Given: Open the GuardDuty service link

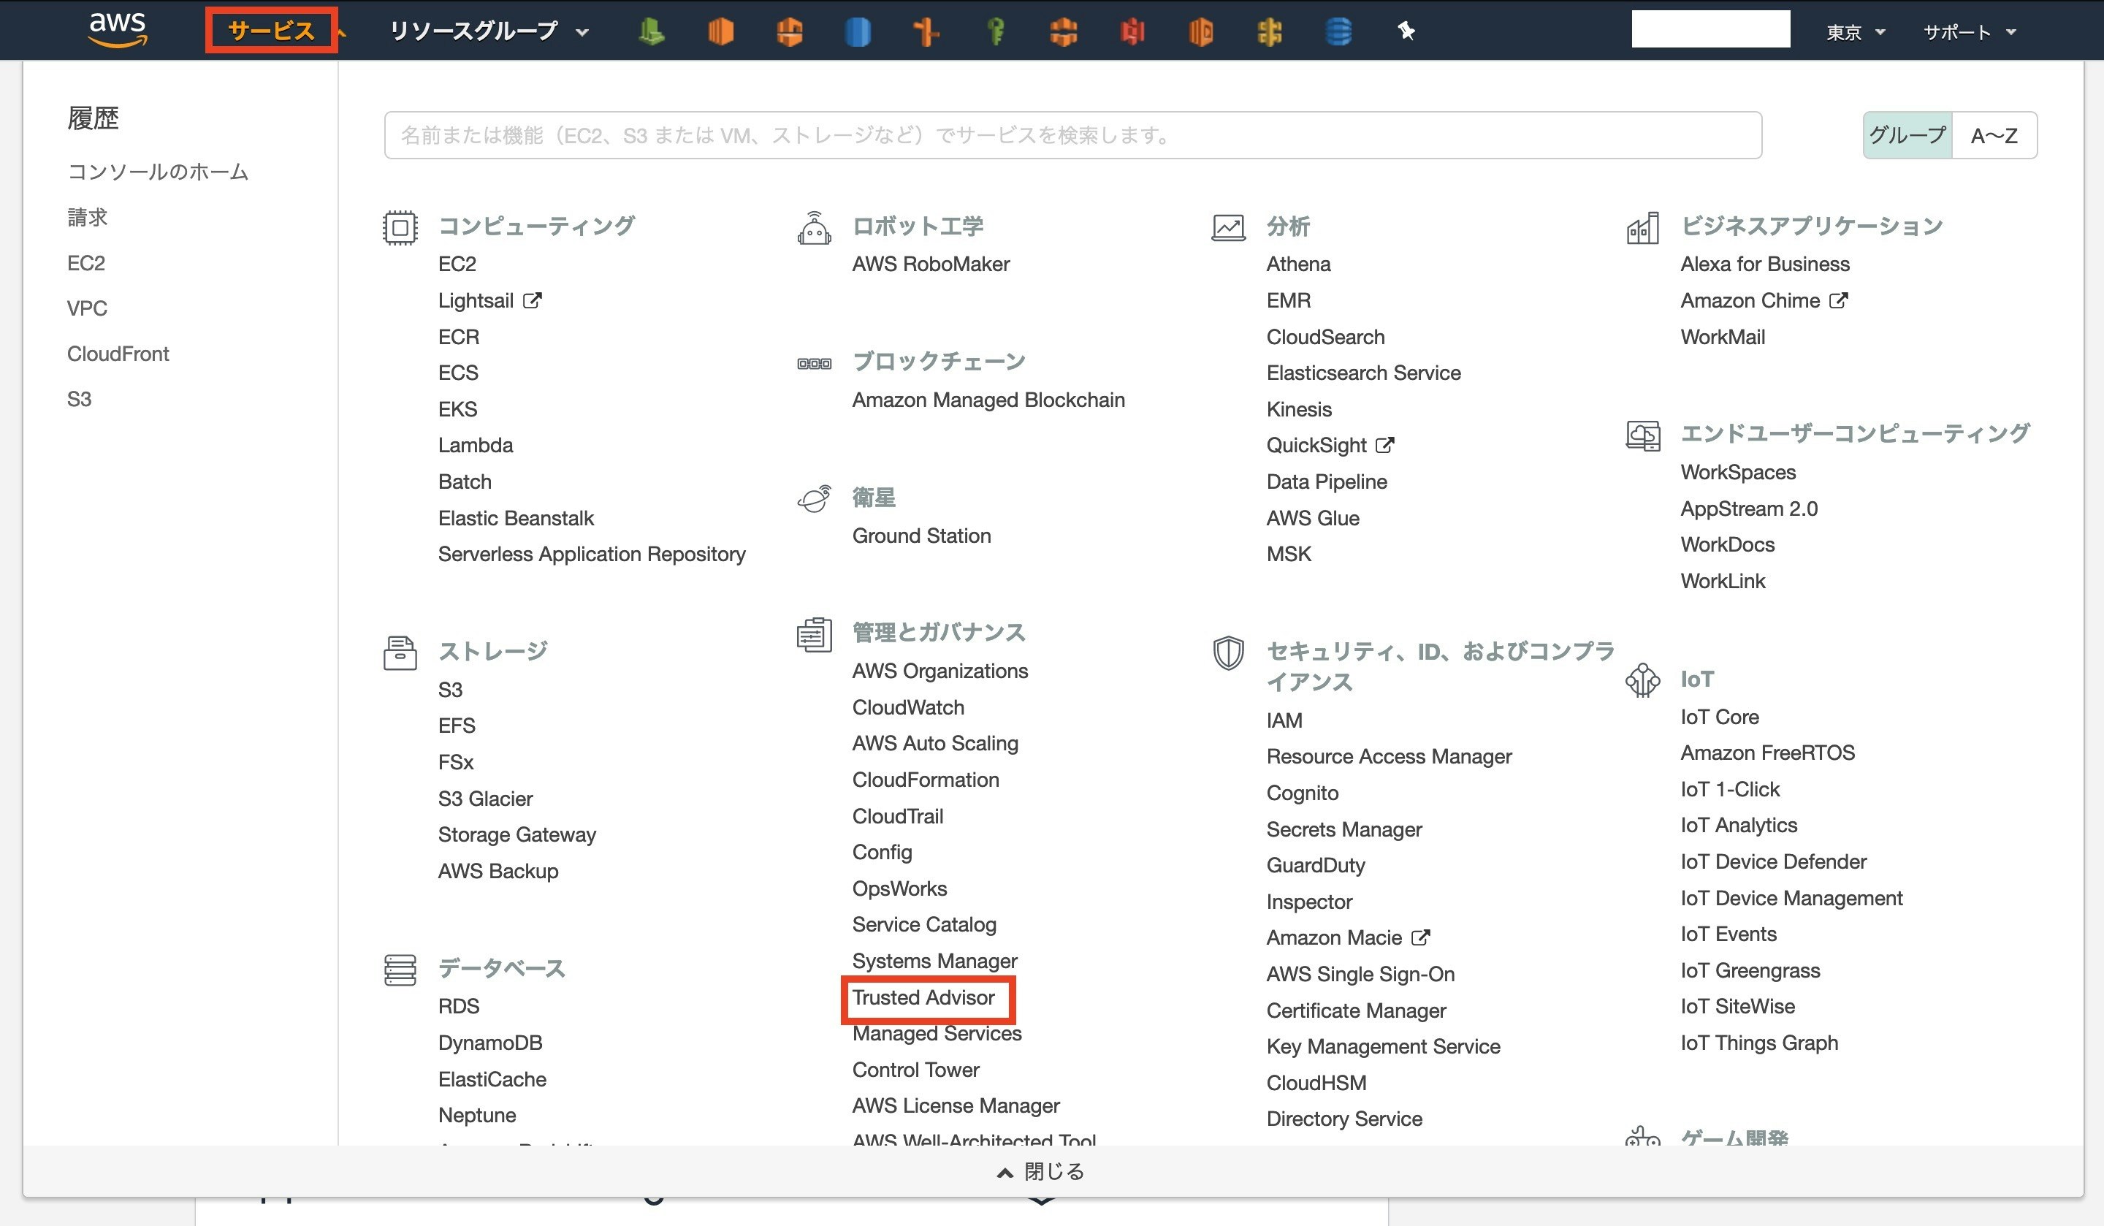Looking at the screenshot, I should pos(1315,865).
